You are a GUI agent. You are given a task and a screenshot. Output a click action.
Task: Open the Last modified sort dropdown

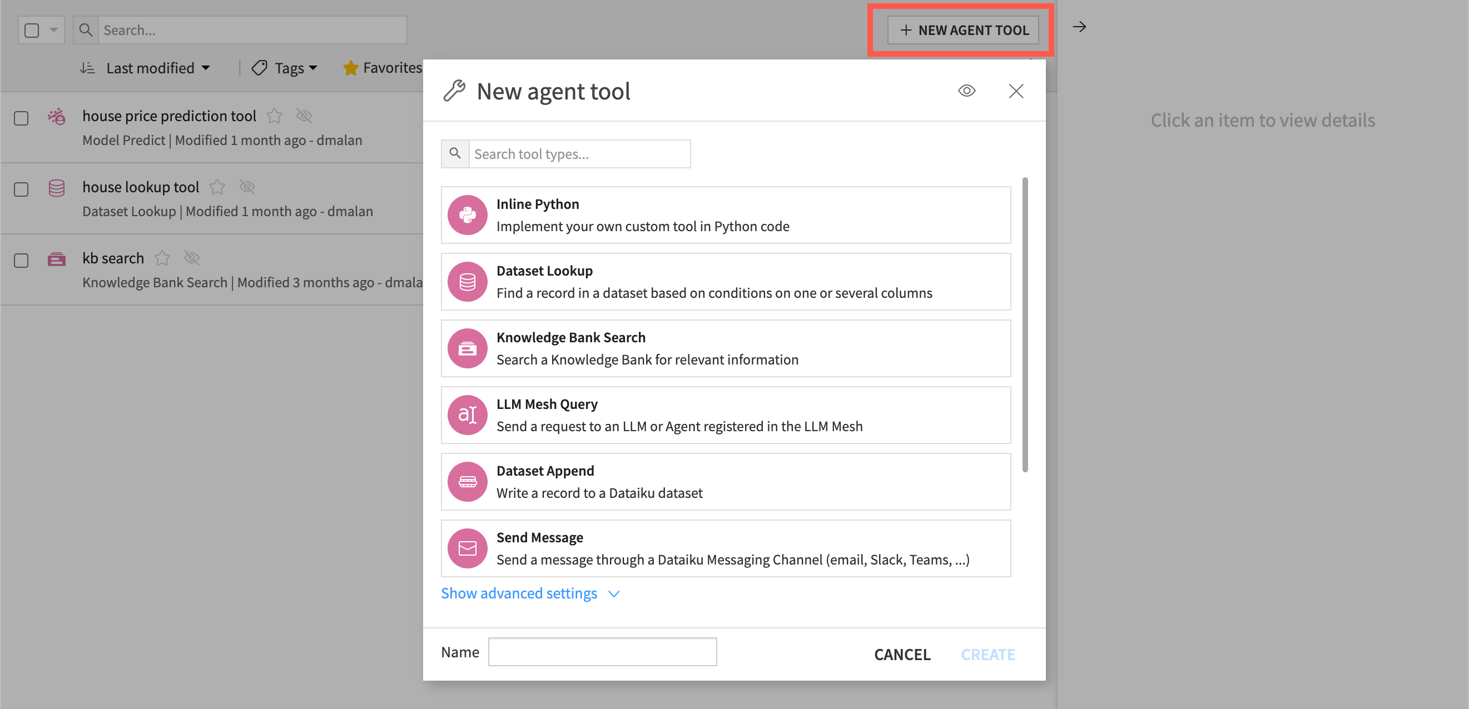click(158, 68)
